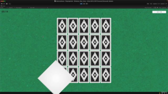Open the Unity account dropdown
The width and height of the screenshot is (168, 94).
click(3, 4)
